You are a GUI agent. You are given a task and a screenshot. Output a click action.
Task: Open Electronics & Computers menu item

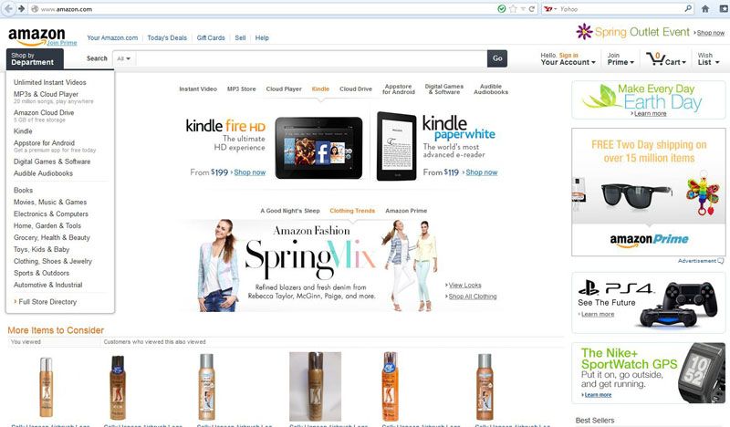(51, 213)
